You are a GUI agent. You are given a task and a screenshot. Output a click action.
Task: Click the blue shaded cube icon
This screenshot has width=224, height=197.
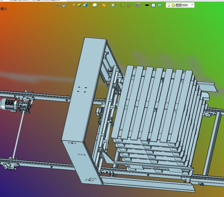tap(85, 5)
